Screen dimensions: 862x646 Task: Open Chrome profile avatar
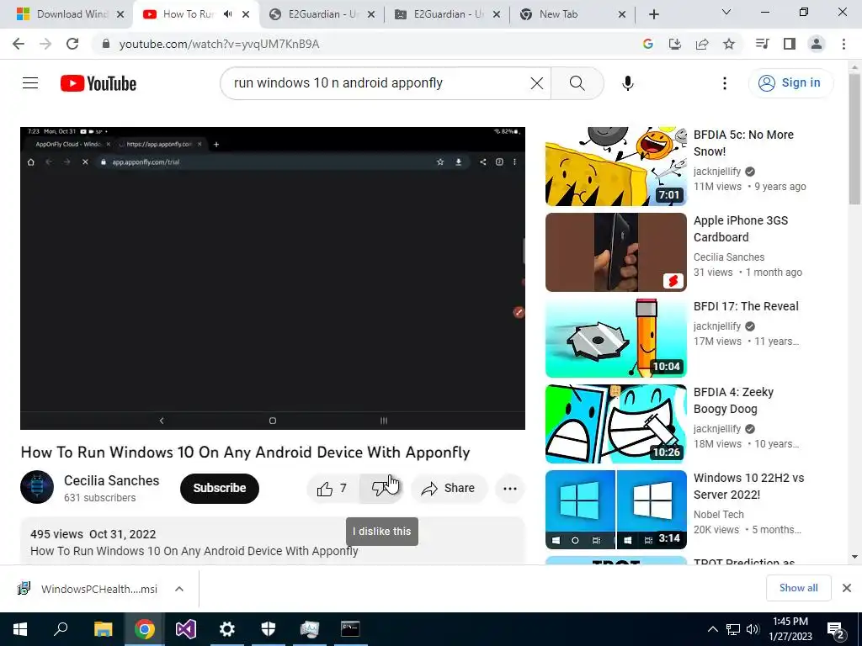[x=817, y=44]
